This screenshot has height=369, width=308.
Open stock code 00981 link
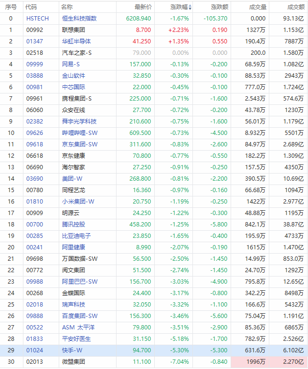click(35, 87)
